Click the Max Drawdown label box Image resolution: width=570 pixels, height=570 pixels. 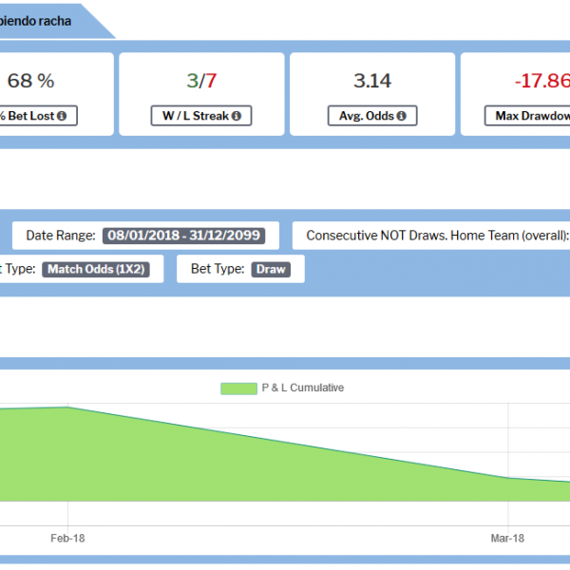[x=527, y=116]
